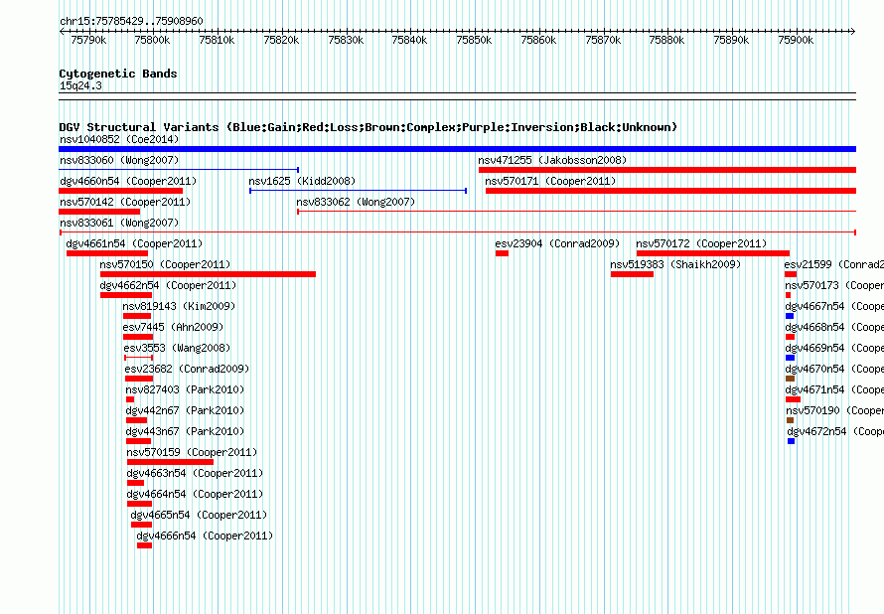This screenshot has width=884, height=614.
Task: Click the 75850k ruler tick label
Action: pyautogui.click(x=474, y=40)
